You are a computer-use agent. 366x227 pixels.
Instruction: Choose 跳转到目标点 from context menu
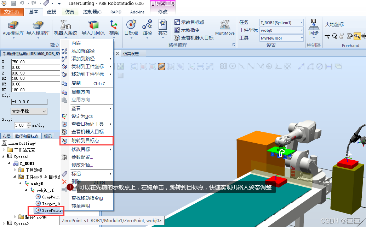pyautogui.click(x=87, y=141)
